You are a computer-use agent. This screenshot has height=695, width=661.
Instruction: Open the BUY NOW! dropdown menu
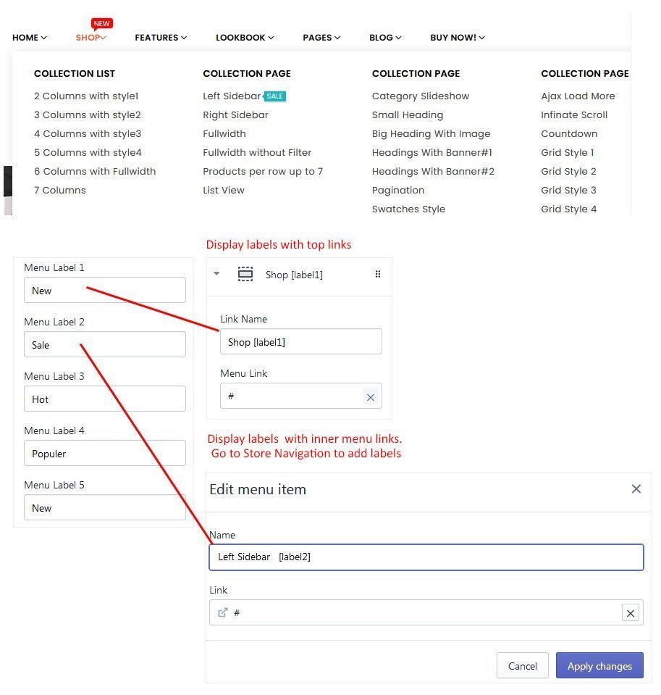coord(458,38)
